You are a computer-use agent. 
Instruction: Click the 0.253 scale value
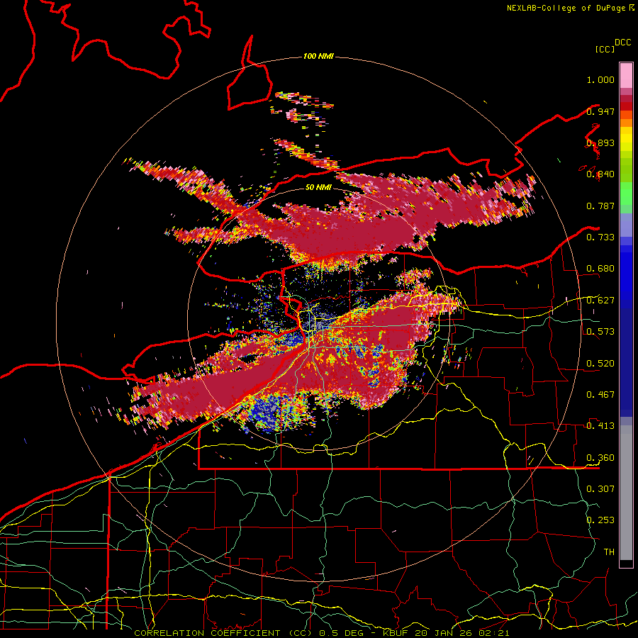(600, 520)
